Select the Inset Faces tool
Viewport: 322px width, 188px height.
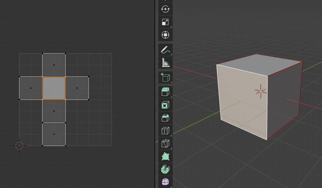pyautogui.click(x=165, y=105)
